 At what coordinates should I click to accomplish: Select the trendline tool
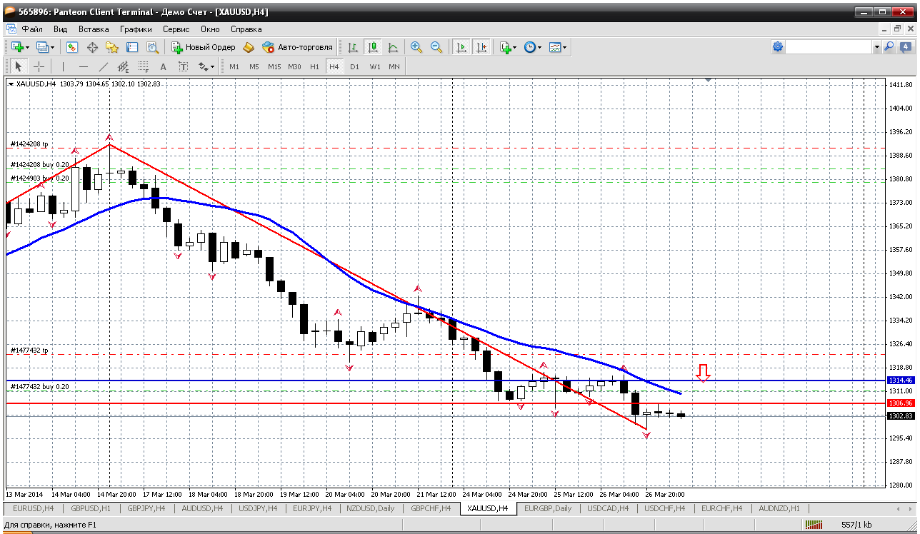(x=103, y=66)
